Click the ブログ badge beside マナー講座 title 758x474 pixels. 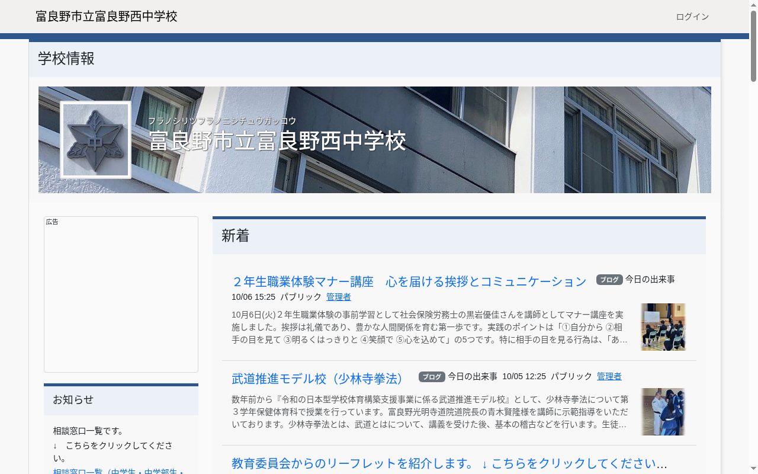tap(609, 280)
